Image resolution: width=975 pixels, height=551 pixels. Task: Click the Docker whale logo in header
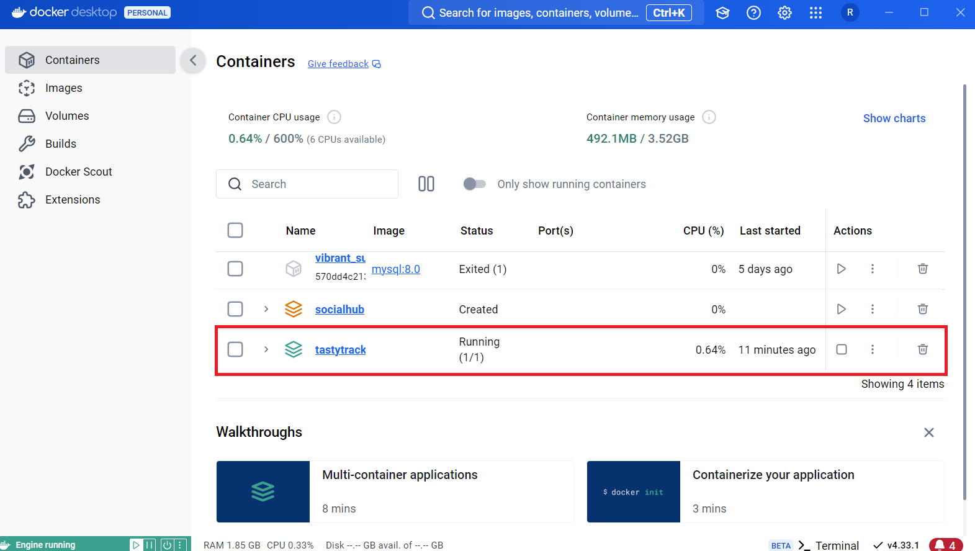(19, 12)
